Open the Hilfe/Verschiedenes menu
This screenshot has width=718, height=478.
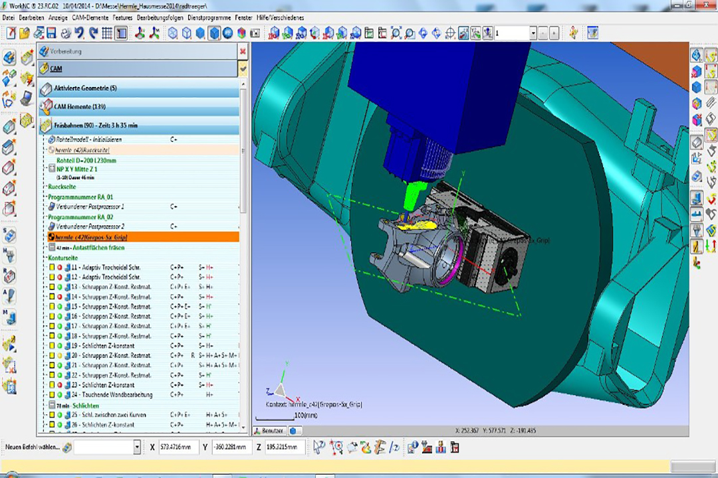(281, 18)
